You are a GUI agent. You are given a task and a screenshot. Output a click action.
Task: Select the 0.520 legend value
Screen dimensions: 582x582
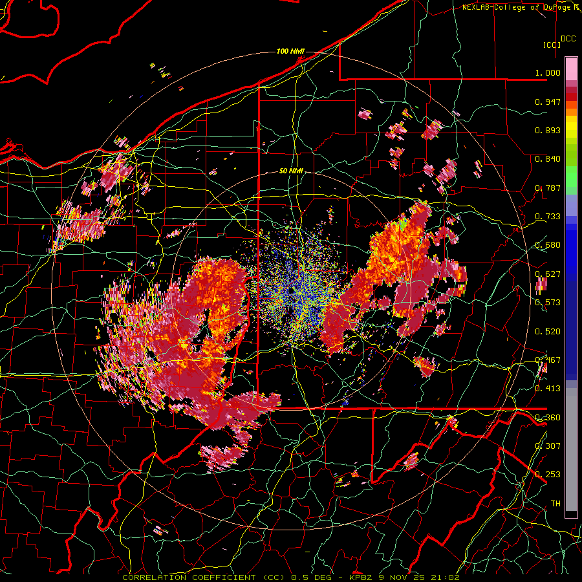pos(548,332)
